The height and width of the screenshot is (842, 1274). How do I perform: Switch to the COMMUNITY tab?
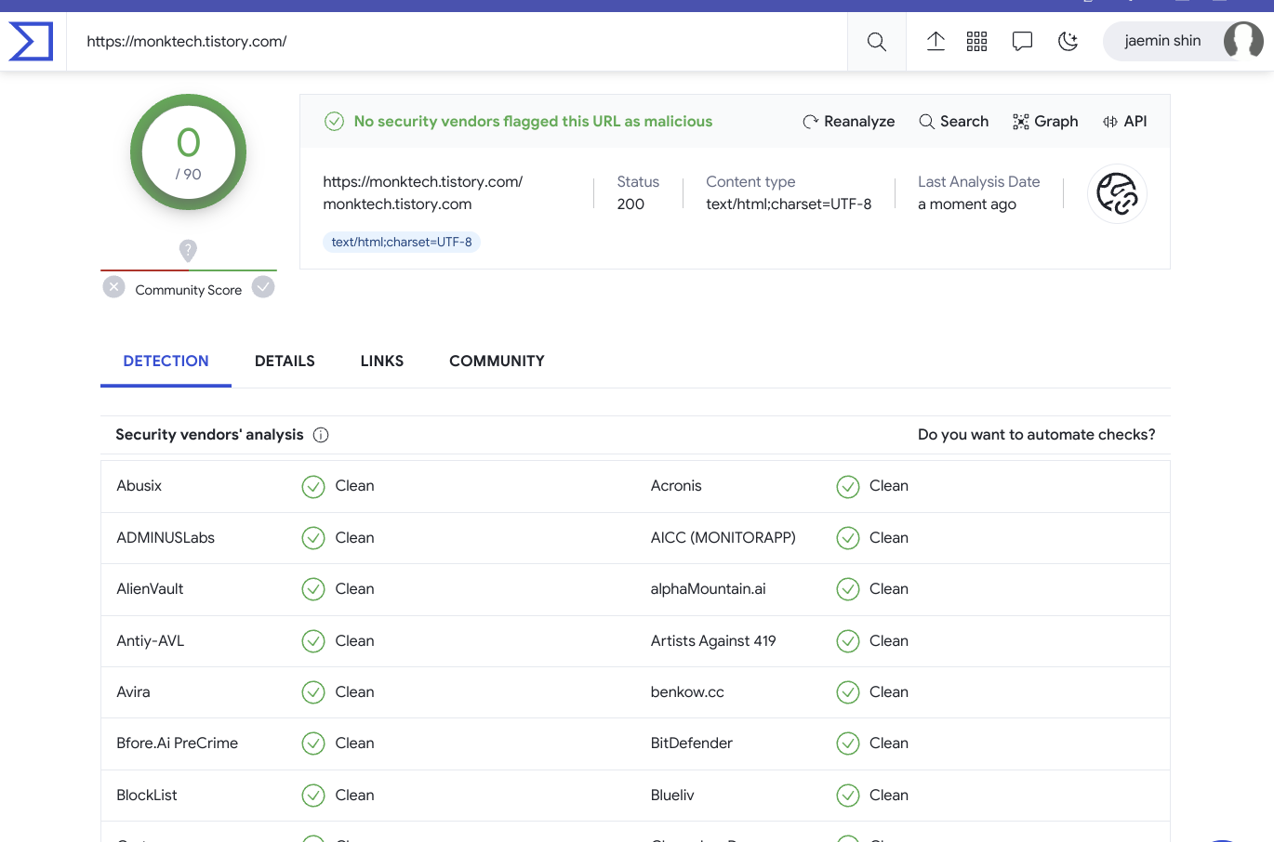[x=497, y=362]
